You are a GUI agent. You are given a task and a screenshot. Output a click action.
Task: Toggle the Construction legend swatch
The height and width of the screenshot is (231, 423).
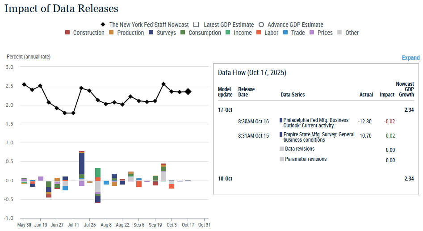coord(67,33)
